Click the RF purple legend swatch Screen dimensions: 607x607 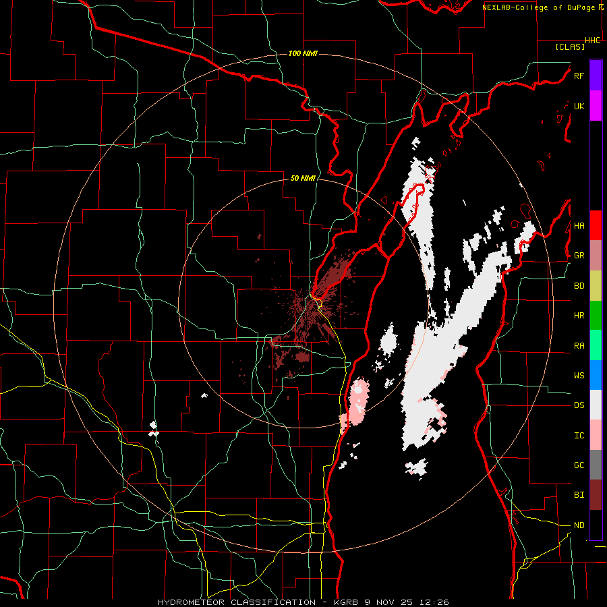click(596, 76)
